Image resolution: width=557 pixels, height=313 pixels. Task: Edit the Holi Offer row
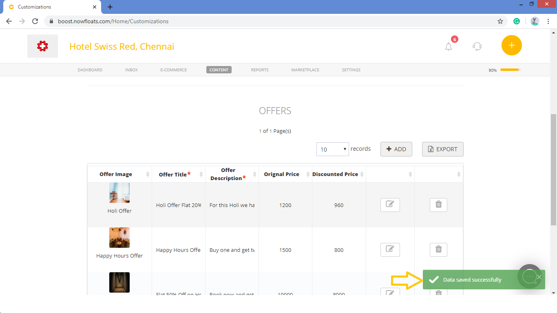(390, 205)
